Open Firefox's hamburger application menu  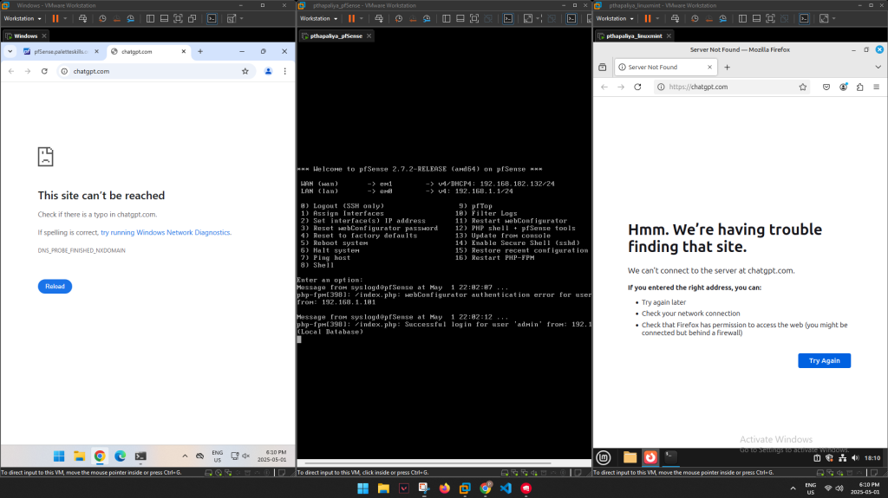click(876, 87)
